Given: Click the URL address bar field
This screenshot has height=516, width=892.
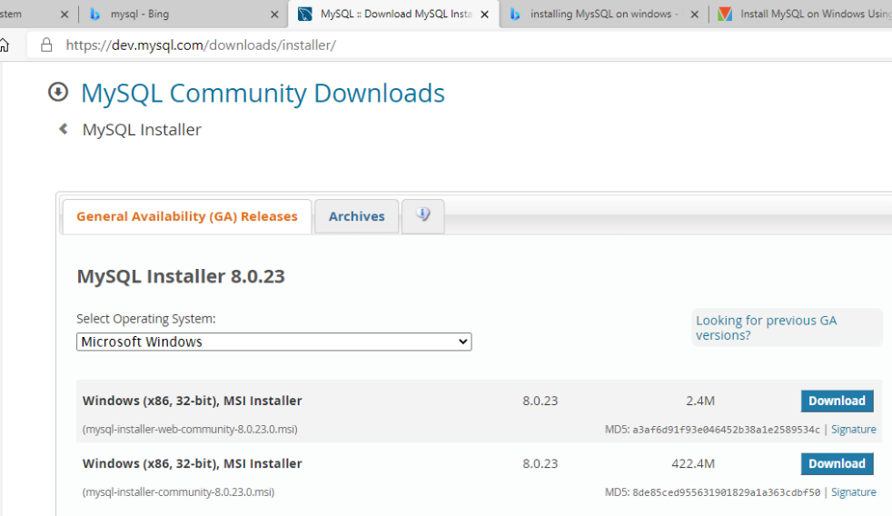Looking at the screenshot, I should point(454,45).
